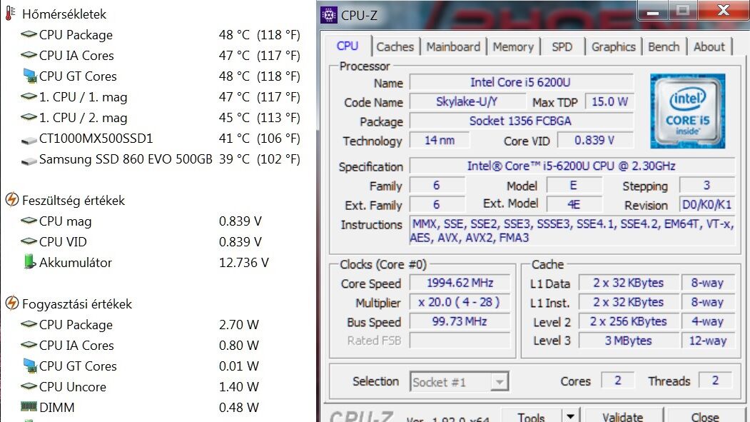Click the Specification field text
This screenshot has height=422, width=750.
[x=572, y=166]
